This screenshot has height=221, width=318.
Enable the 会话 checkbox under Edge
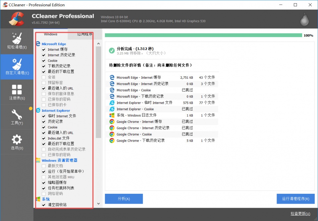coord(44,77)
